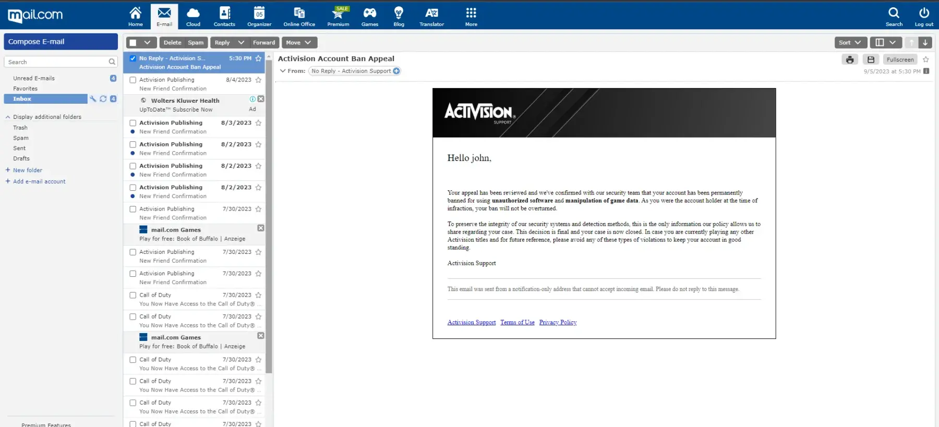Refresh the Inbox with the reload icon
Image resolution: width=939 pixels, height=427 pixels.
coord(103,99)
